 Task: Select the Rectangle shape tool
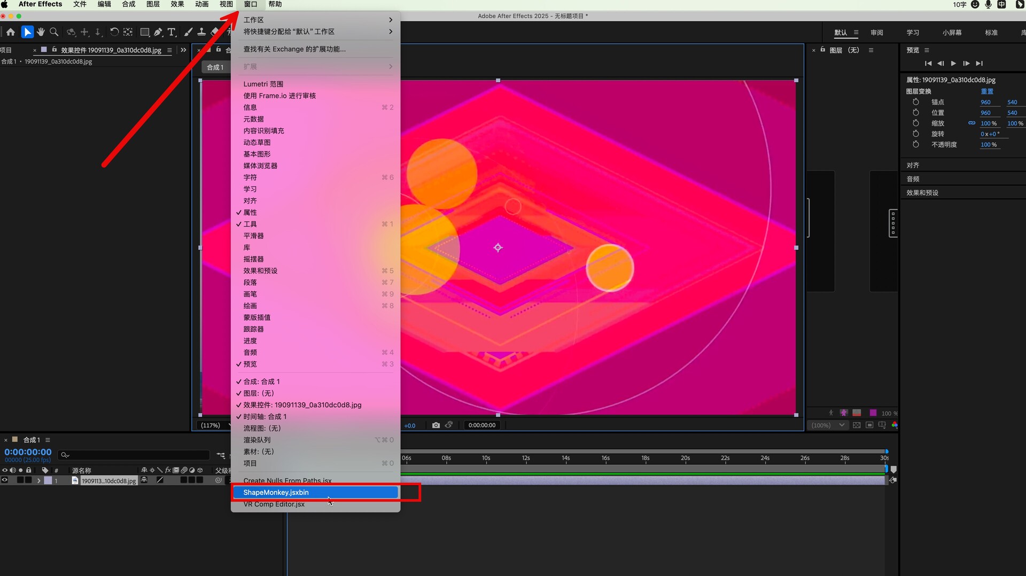point(144,32)
